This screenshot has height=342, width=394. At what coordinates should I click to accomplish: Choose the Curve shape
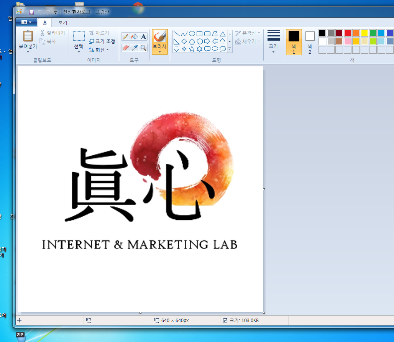184,34
